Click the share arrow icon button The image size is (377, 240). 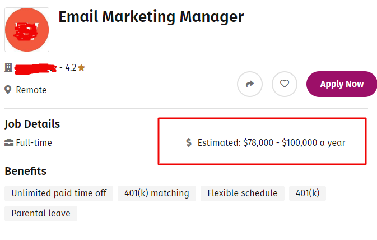coord(250,84)
